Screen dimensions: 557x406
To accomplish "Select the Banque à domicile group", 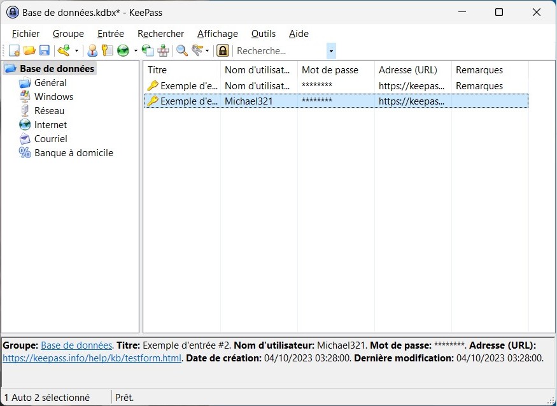I will pyautogui.click(x=73, y=153).
